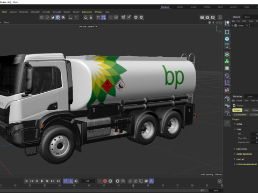This screenshot has width=258, height=193.
Task: Select the Polygons mode icon in the toolbar
Action: coord(53,17)
